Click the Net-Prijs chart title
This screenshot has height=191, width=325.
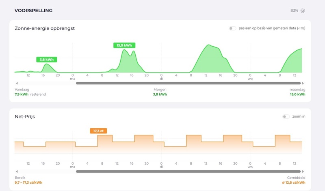pos(25,116)
